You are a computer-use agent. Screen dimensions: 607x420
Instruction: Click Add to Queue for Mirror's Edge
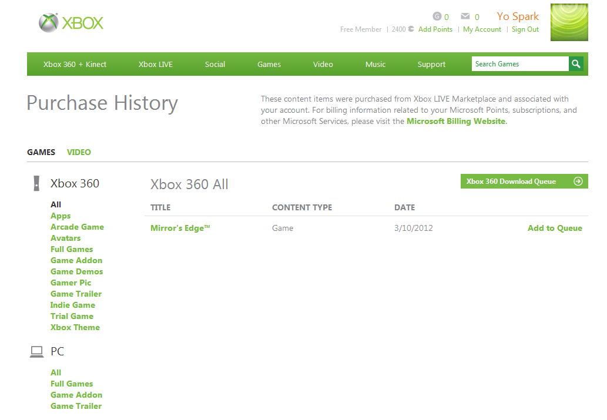[x=555, y=228]
